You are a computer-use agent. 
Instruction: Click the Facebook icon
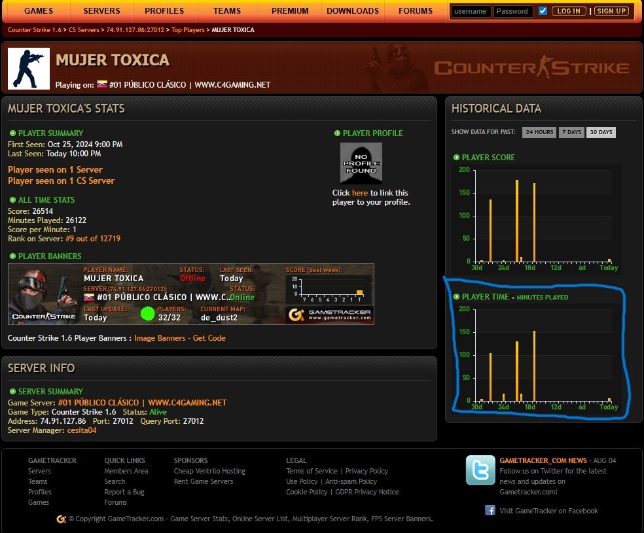coord(490,510)
